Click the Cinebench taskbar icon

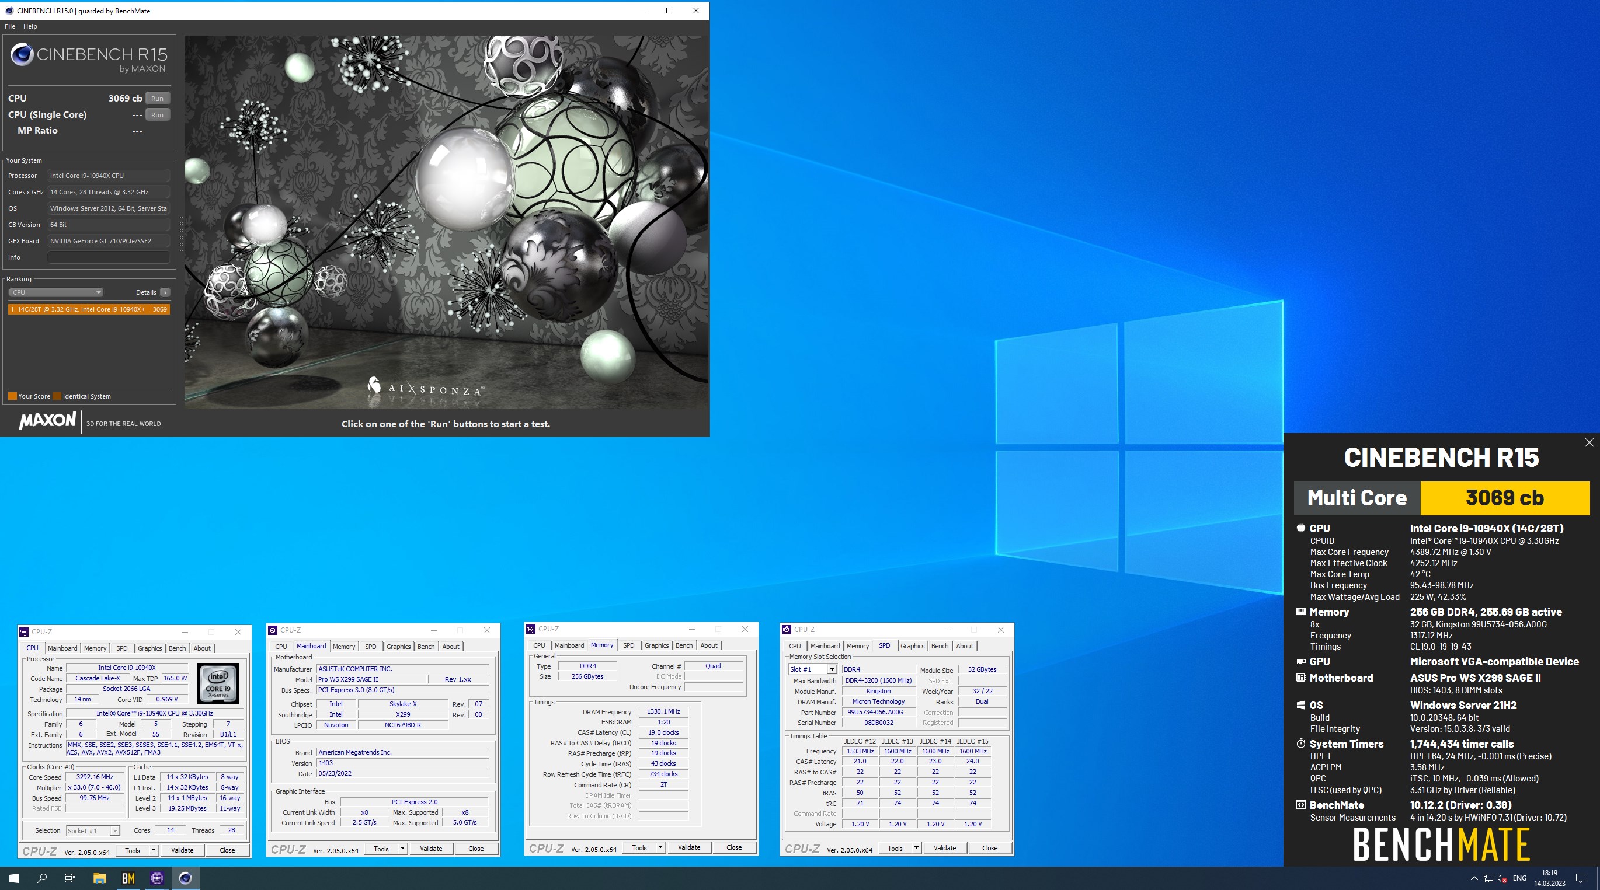tap(185, 878)
